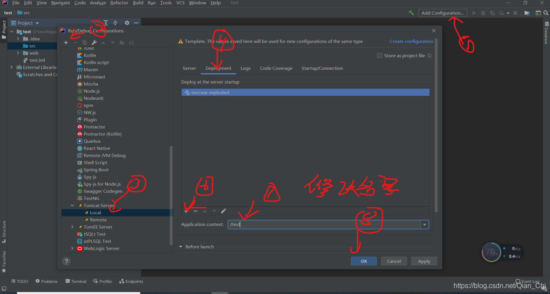Screen dimensions: 550x294
Task: Open the Terminal tool window
Action: (x=76, y=281)
